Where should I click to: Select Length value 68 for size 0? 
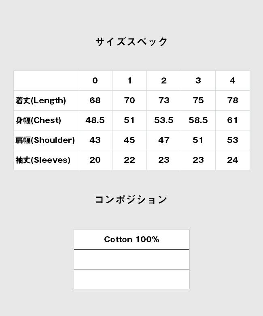click(95, 100)
